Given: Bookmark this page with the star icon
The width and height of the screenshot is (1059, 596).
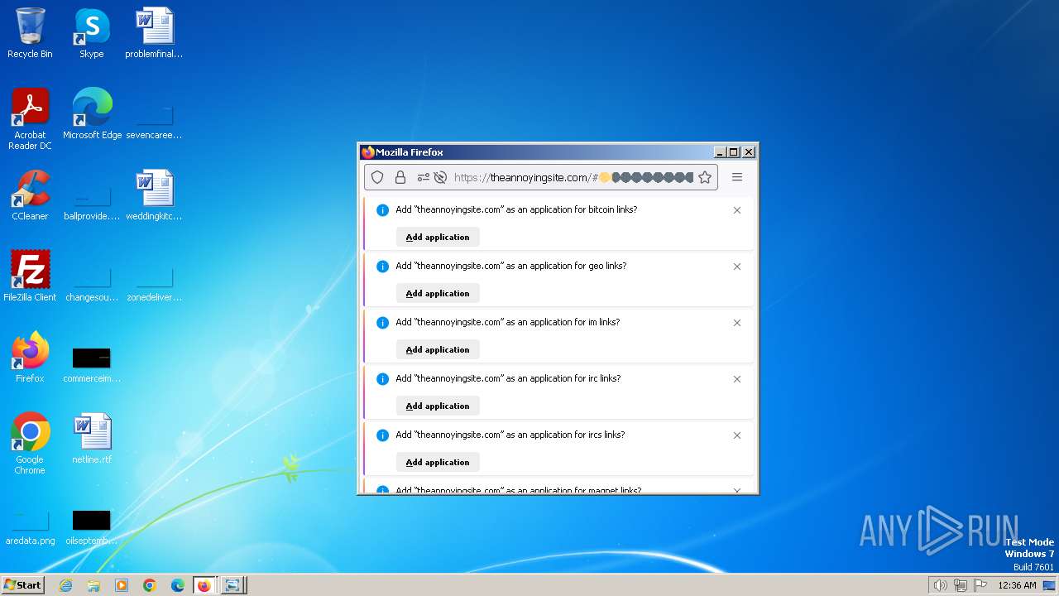Looking at the screenshot, I should pos(705,177).
